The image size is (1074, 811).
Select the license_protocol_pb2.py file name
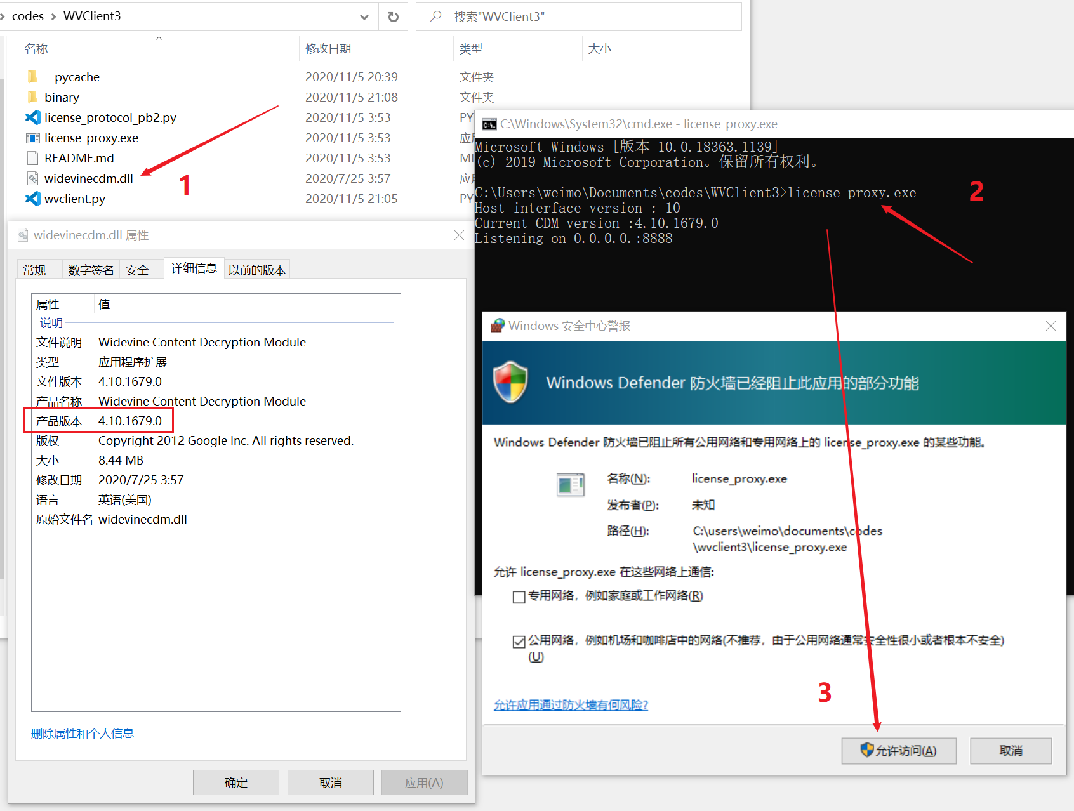[x=110, y=117]
